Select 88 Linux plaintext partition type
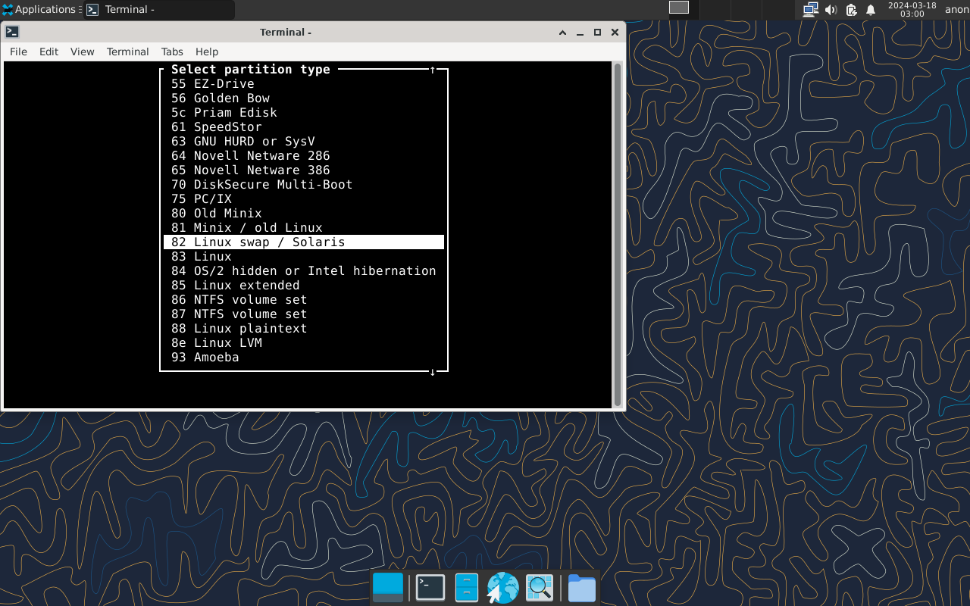Viewport: 970px width, 606px height. [x=304, y=328]
